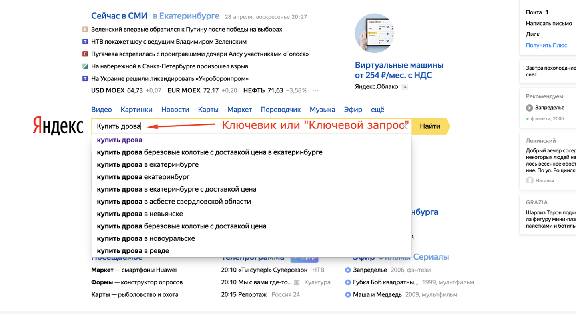Open Карты — рыболовство и охота link
Image resolution: width=576 pixels, height=314 pixels.
pyautogui.click(x=135, y=295)
